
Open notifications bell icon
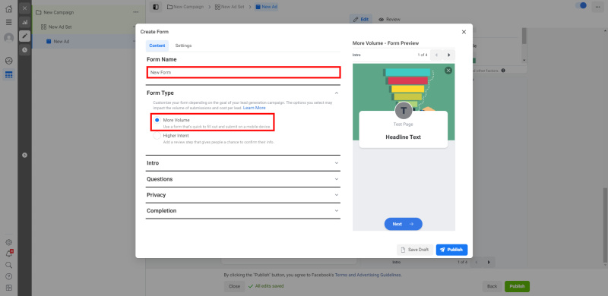(8, 253)
